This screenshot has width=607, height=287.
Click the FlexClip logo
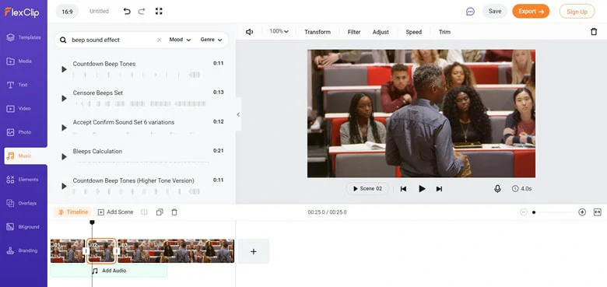coord(22,12)
